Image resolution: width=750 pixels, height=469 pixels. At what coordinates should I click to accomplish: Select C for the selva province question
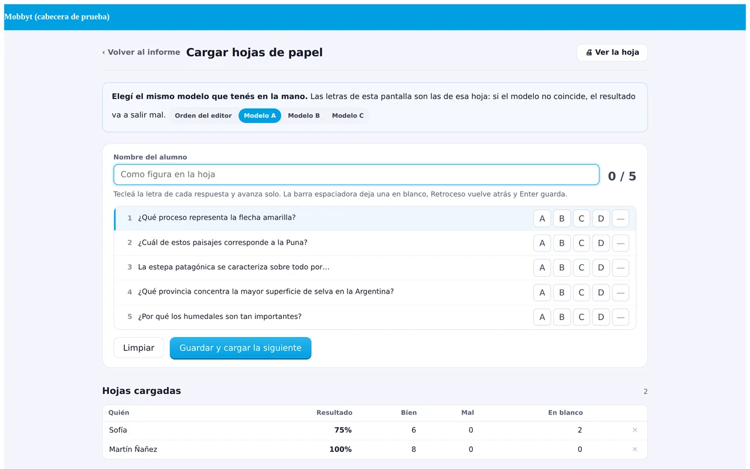(x=581, y=293)
